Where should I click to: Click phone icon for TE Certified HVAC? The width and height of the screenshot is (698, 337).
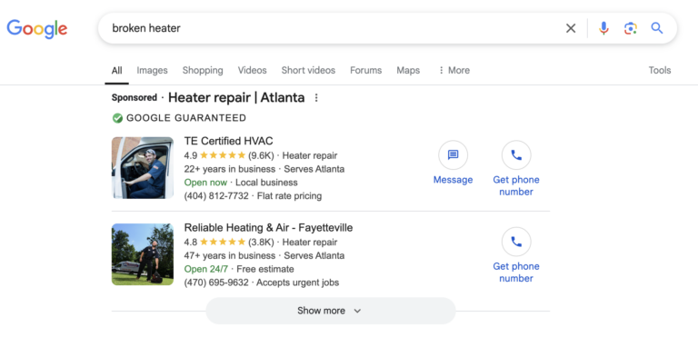click(x=516, y=155)
